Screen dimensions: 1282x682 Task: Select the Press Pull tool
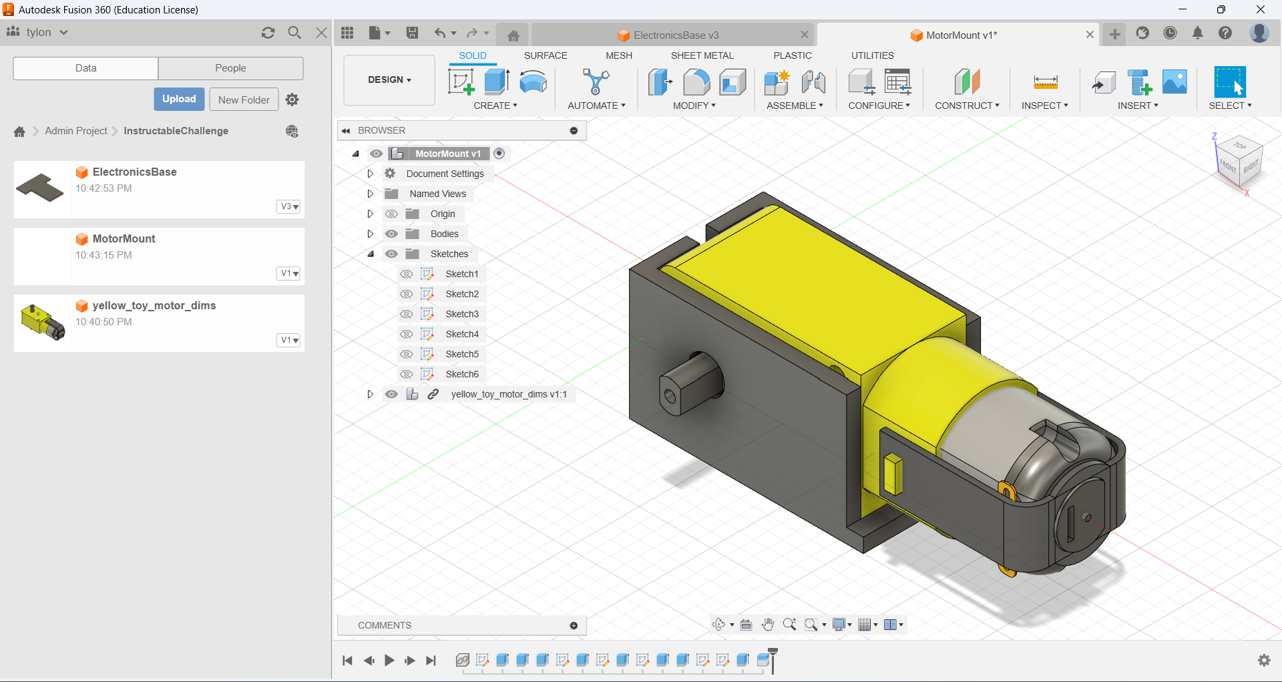(660, 82)
